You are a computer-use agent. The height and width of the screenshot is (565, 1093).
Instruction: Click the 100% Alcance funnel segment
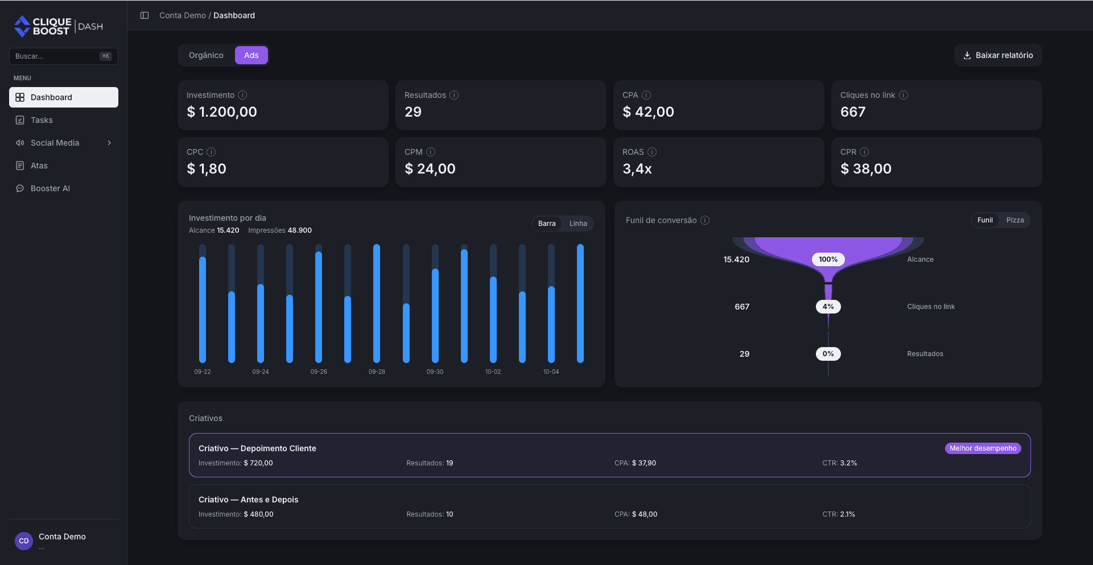[828, 259]
